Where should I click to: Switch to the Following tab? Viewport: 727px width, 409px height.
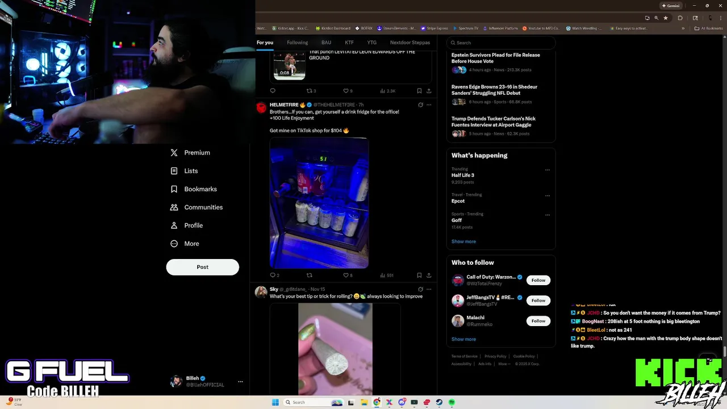pyautogui.click(x=297, y=43)
